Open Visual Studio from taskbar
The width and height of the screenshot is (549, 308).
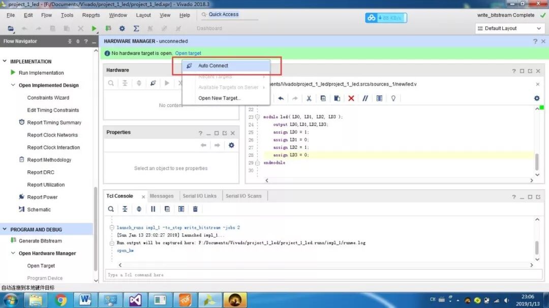(x=135, y=300)
